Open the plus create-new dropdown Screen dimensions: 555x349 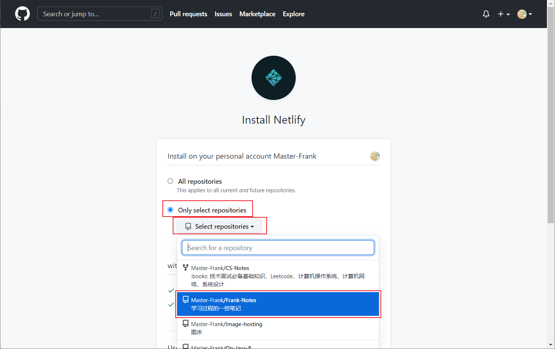(504, 14)
